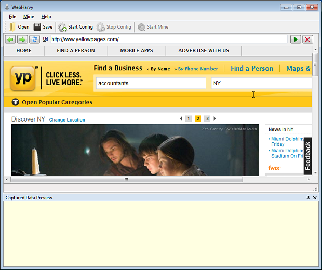This screenshot has width=322, height=270.
Task: Click the featured movie image
Action: (135, 150)
